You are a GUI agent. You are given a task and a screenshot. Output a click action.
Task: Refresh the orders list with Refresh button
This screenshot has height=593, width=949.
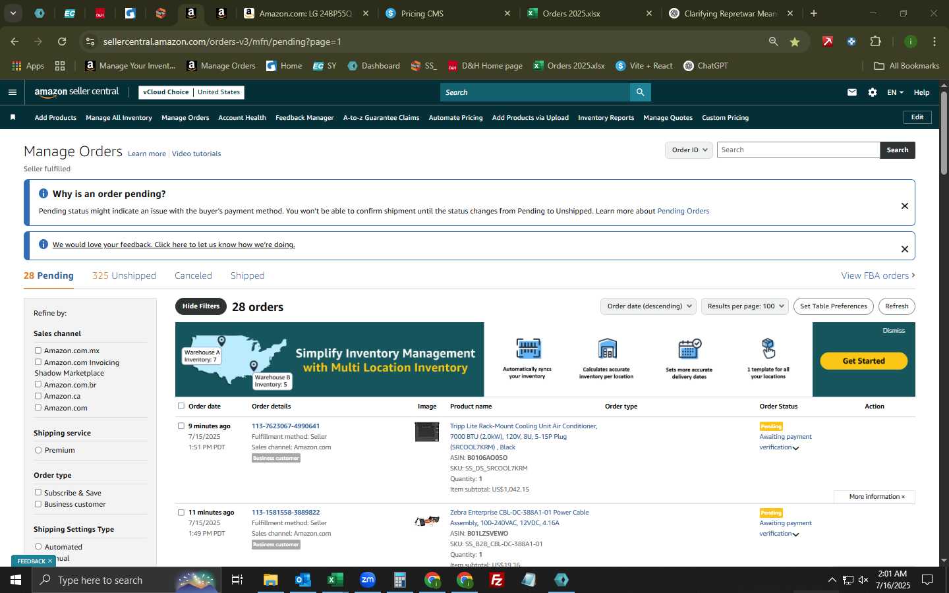896,306
